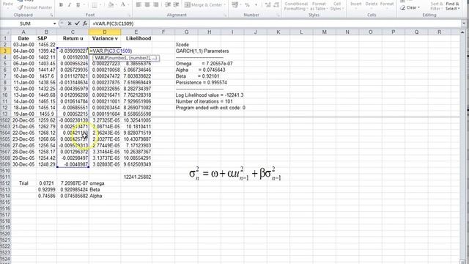
Task: Click cell containing 12241.25802
Action: [136, 177]
